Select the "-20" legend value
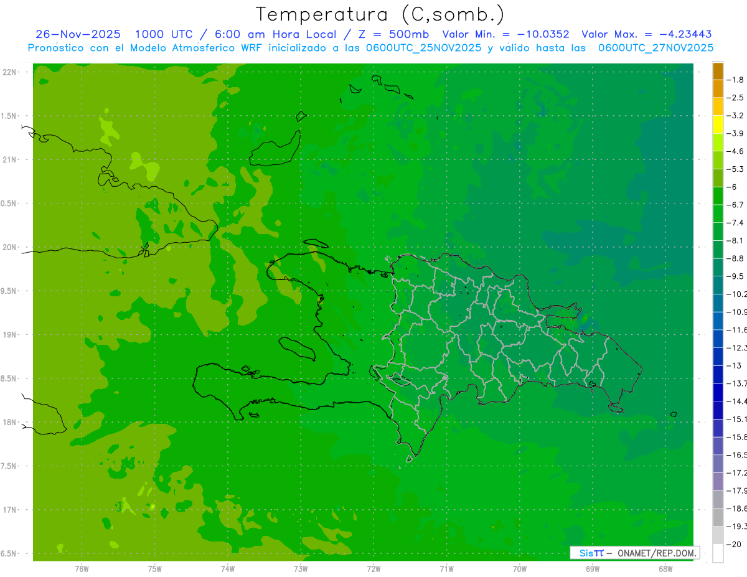The height and width of the screenshot is (577, 747). (733, 545)
